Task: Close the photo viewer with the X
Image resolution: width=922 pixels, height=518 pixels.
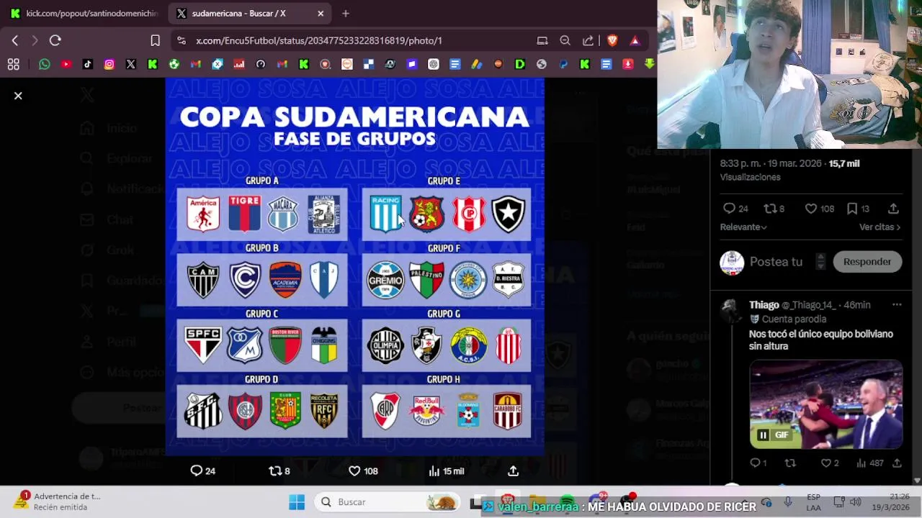Action: tap(18, 96)
